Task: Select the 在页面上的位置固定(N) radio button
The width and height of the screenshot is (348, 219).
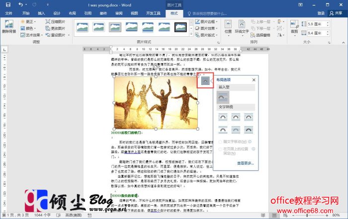Action: (x=220, y=149)
